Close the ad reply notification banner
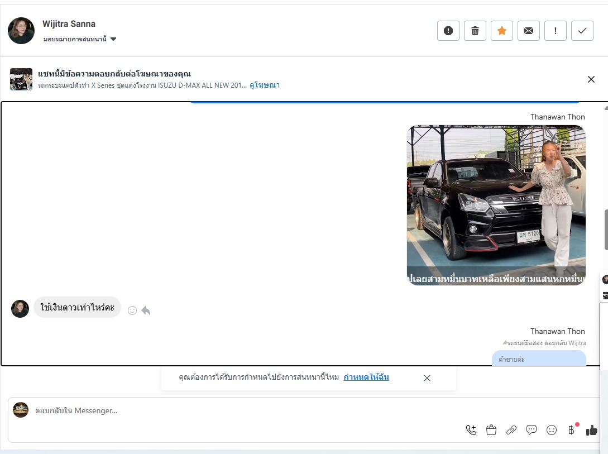 [591, 79]
